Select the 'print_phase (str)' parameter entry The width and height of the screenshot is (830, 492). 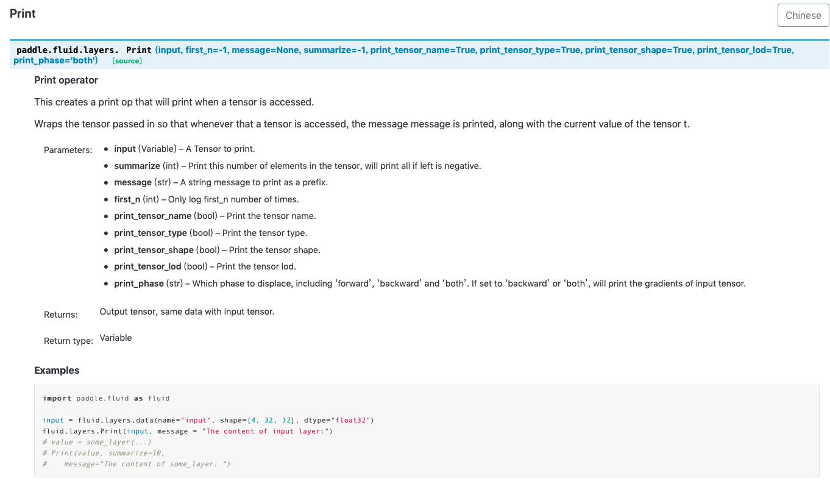click(x=430, y=283)
